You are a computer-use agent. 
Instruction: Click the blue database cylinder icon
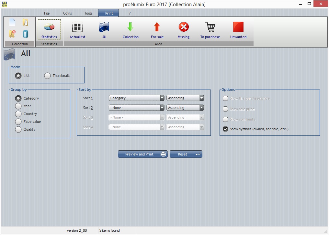tap(25, 34)
